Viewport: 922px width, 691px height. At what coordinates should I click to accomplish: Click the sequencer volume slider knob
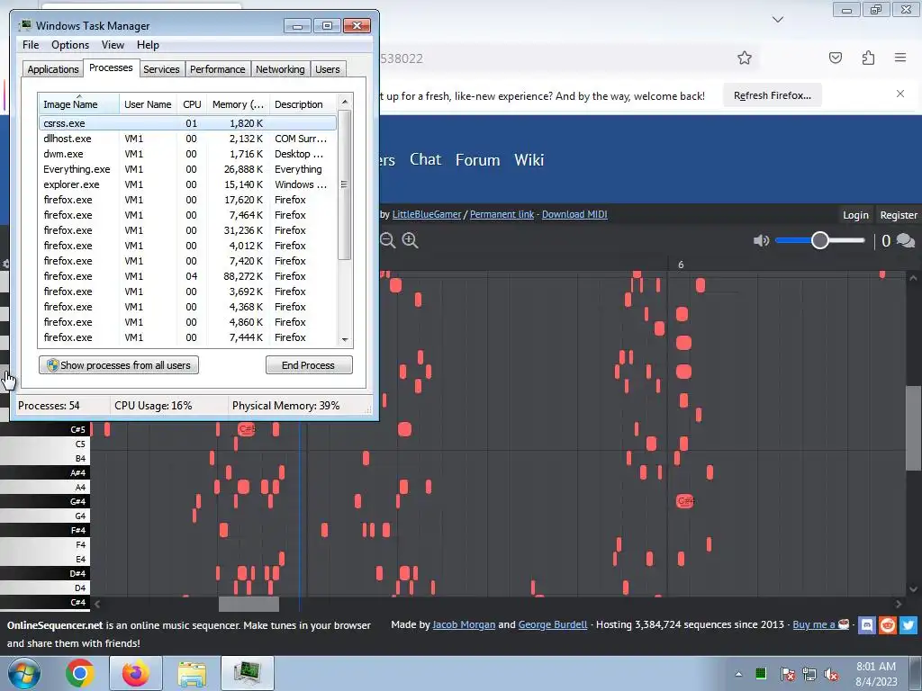pos(819,240)
